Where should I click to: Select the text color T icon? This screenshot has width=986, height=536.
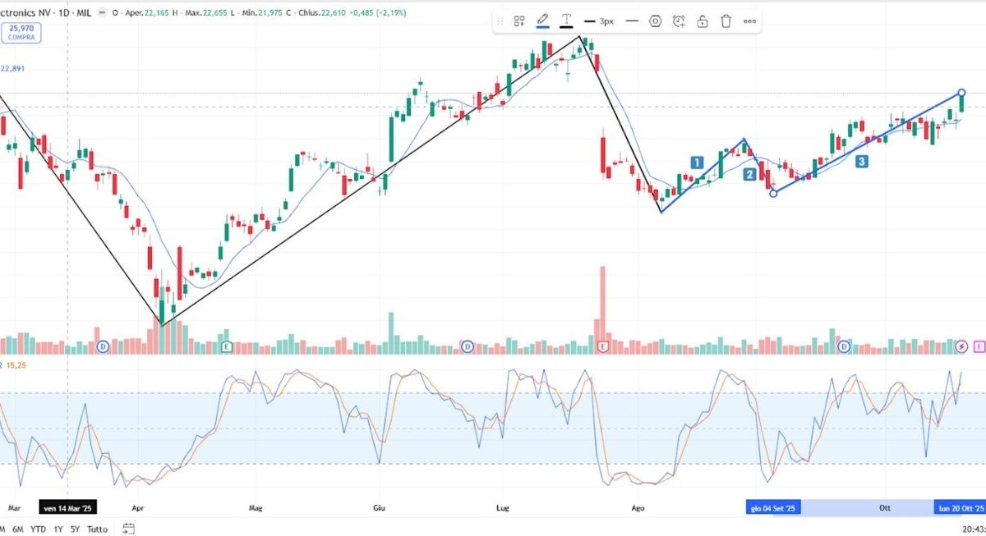(566, 21)
